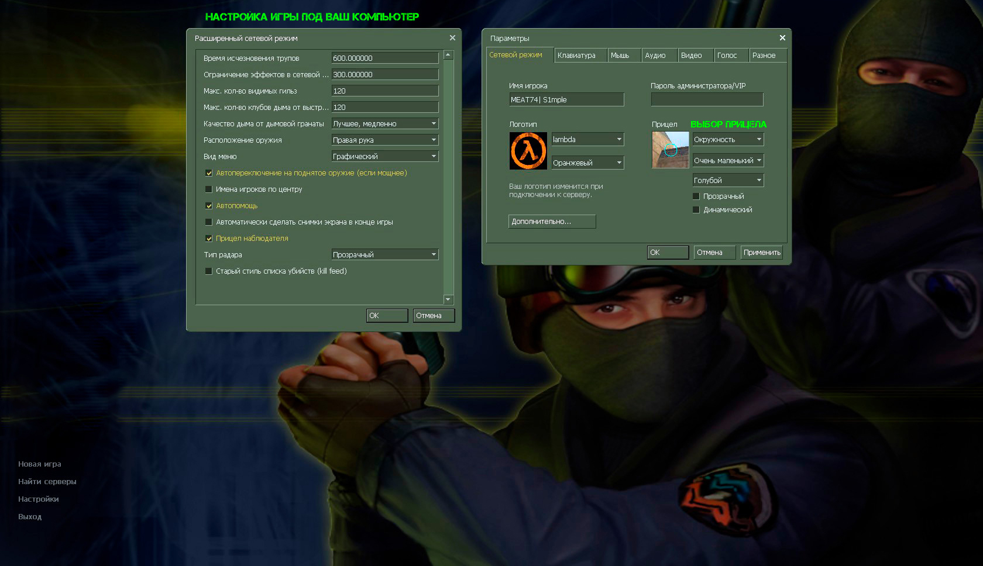Click the Макс. кол-во клубов дыма field
This screenshot has width=983, height=566.
pyautogui.click(x=385, y=108)
